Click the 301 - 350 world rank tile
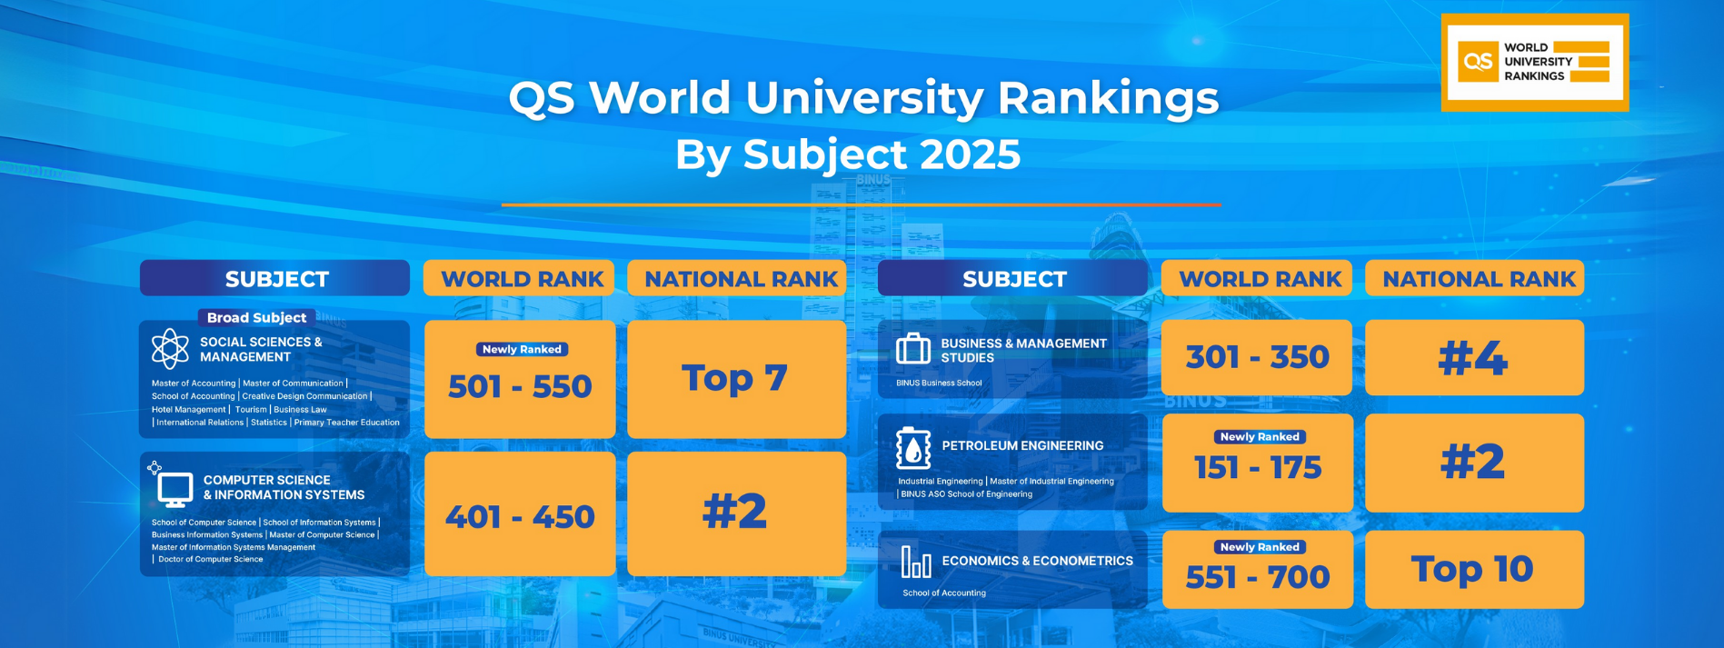The width and height of the screenshot is (1724, 648). [x=1258, y=357]
